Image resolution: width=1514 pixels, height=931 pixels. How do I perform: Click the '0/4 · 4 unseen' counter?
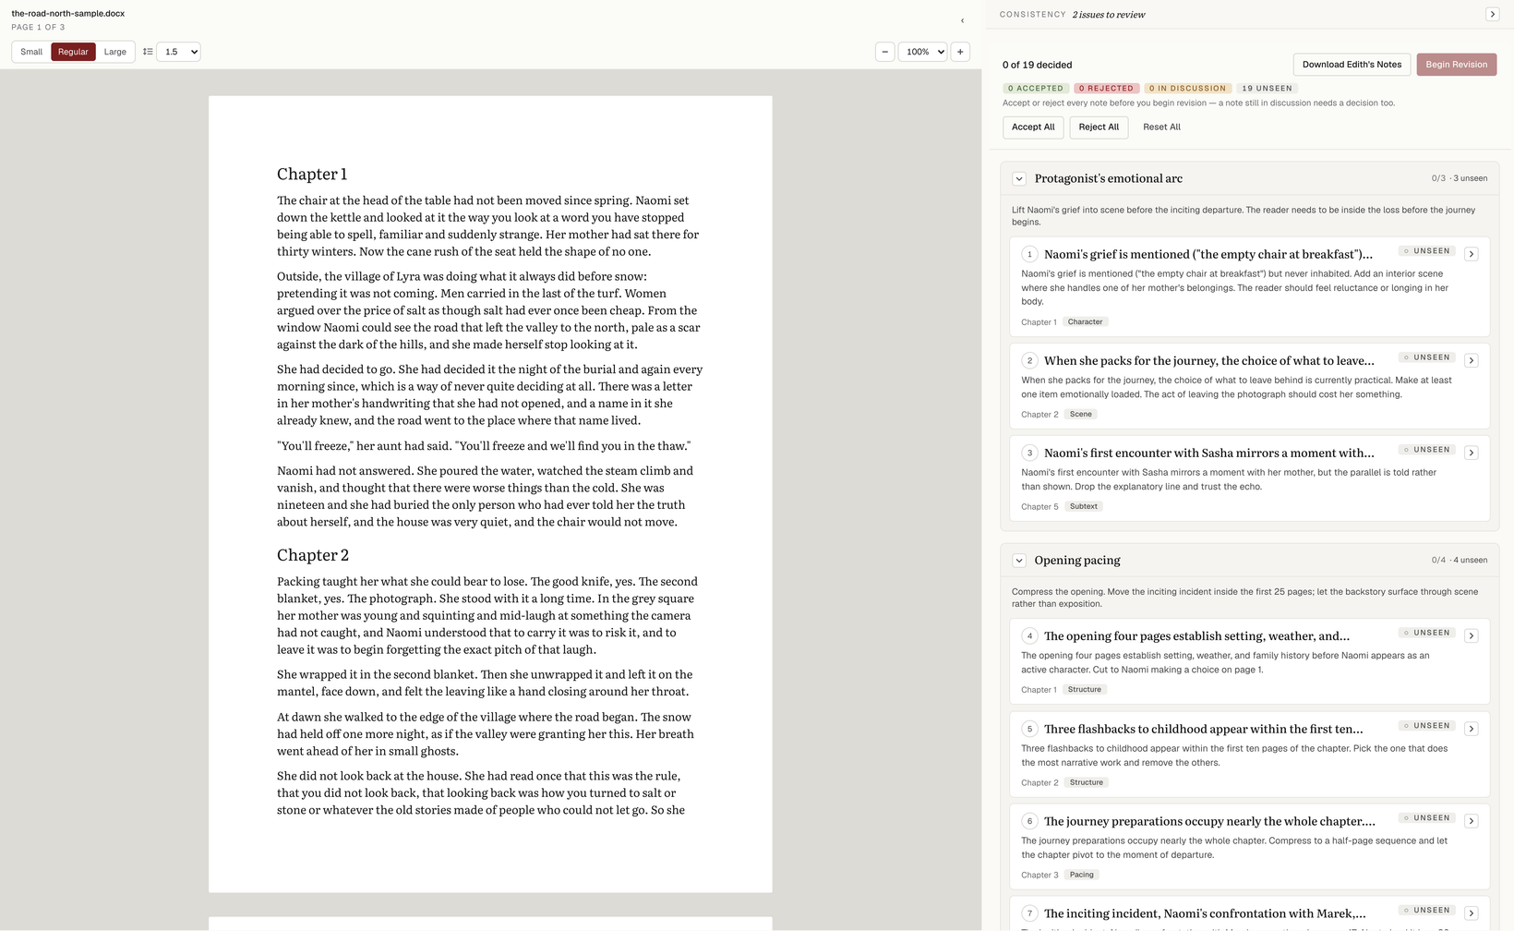1460,561
